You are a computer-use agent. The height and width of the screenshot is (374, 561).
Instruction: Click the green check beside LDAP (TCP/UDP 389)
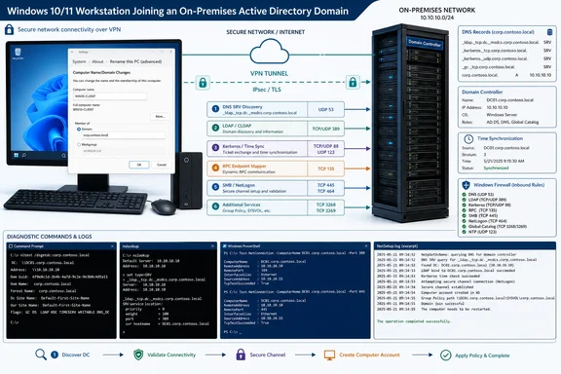tap(464, 200)
